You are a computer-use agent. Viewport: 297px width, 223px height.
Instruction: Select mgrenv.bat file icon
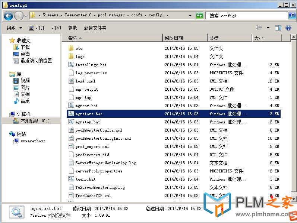click(71, 105)
